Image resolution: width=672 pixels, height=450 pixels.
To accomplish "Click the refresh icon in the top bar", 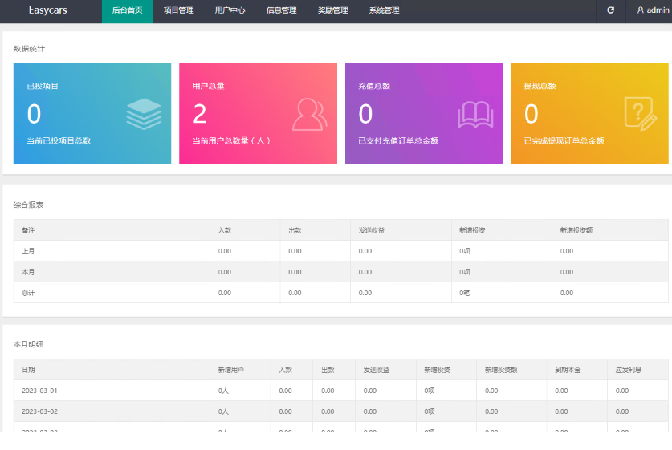I will pos(611,10).
